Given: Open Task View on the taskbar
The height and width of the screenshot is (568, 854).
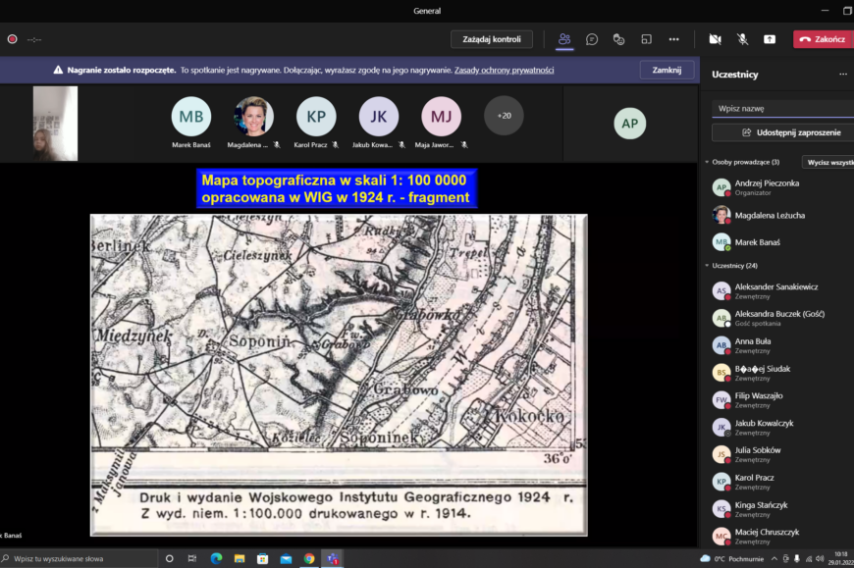Looking at the screenshot, I should click(x=192, y=559).
